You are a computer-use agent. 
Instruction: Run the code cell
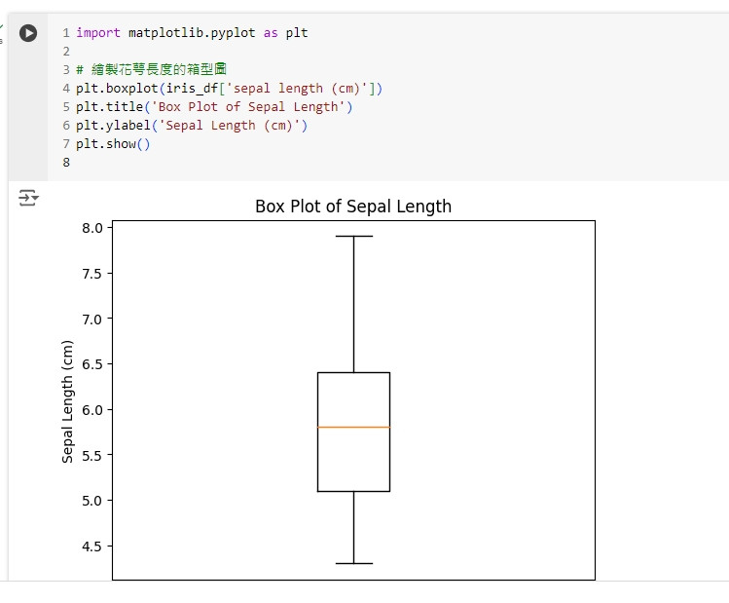pos(28,33)
